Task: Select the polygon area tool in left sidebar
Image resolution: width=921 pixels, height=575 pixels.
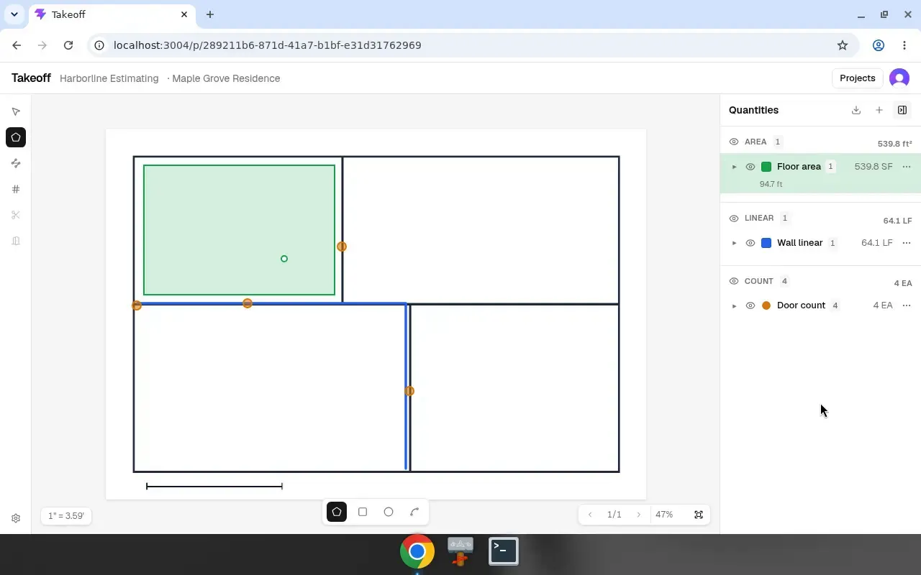Action: pyautogui.click(x=16, y=137)
